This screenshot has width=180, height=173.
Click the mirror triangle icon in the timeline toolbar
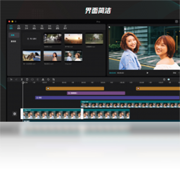coord(43,79)
